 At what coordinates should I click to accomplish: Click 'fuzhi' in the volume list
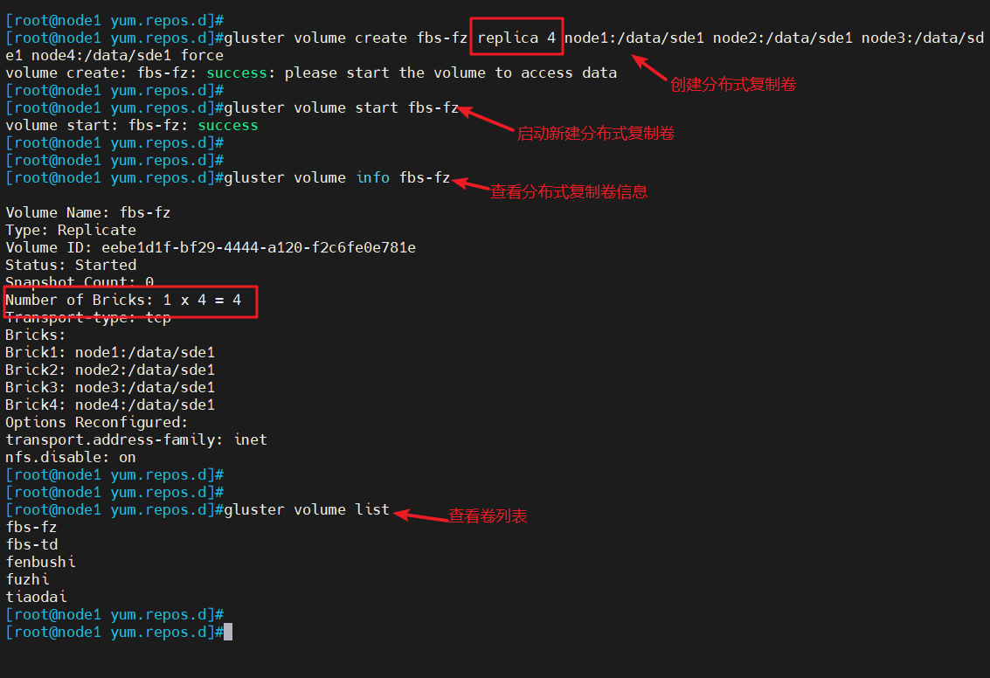27,579
